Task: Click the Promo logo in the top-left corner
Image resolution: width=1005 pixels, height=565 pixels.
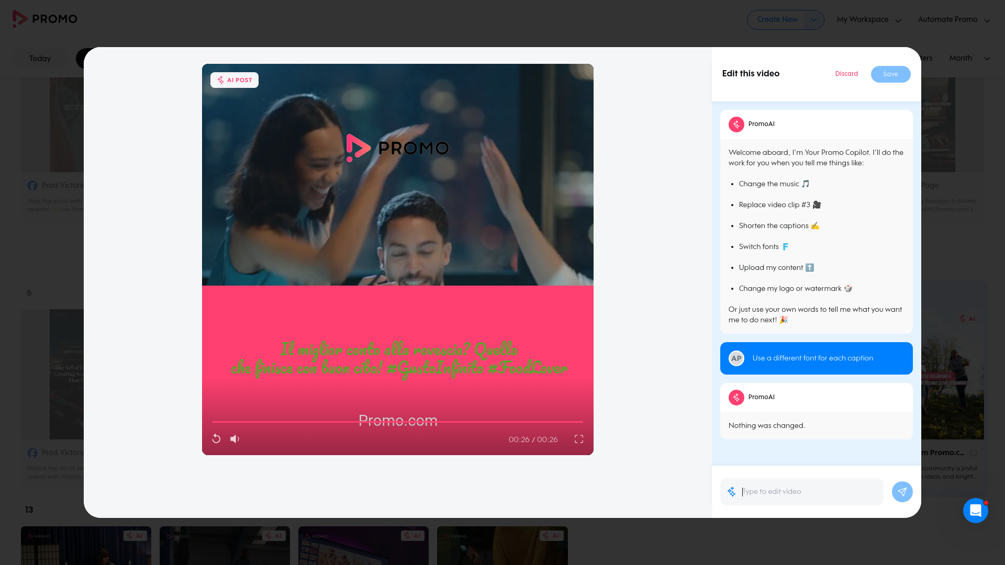Action: click(x=44, y=19)
